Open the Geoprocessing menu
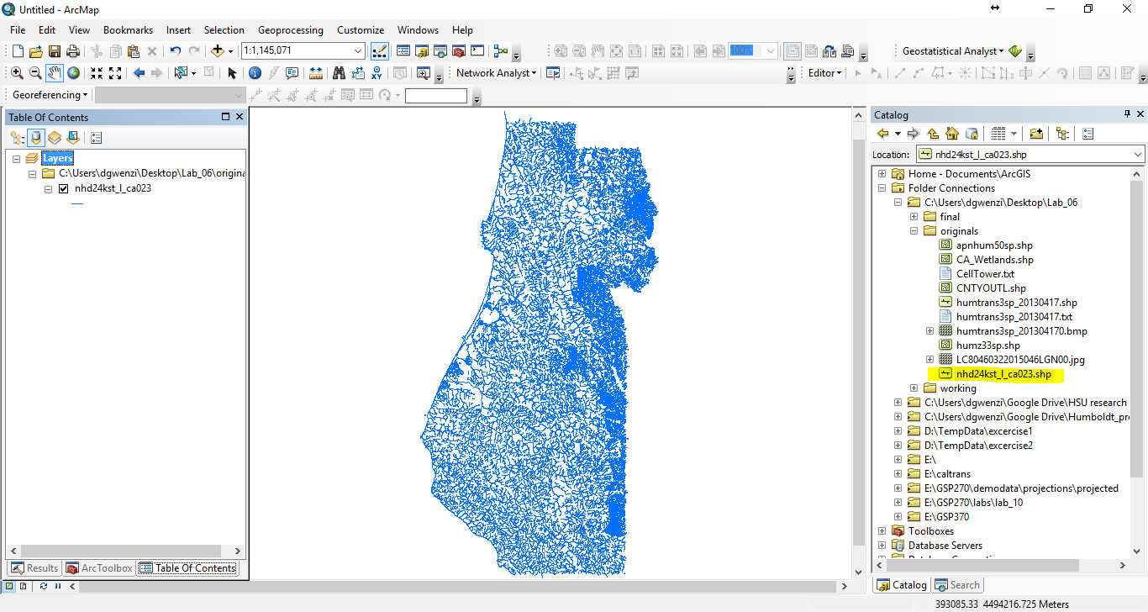The image size is (1148, 612). 290,29
